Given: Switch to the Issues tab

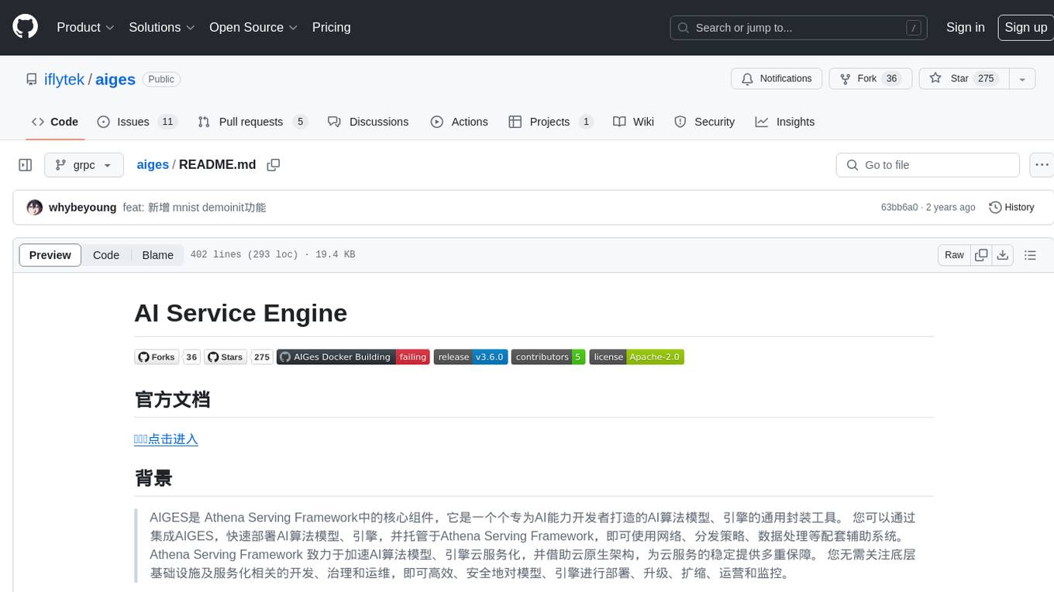Looking at the screenshot, I should pos(137,122).
